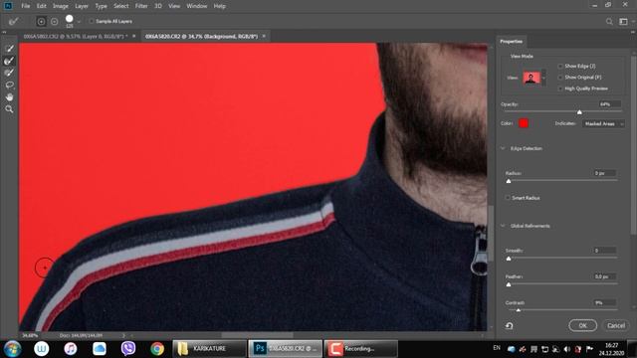Image resolution: width=637 pixels, height=358 pixels.
Task: Click the taskbar clock showing 16:27
Action: [x=611, y=345]
